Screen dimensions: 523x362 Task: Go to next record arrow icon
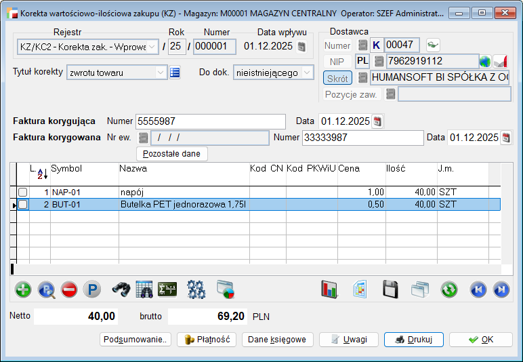(x=501, y=290)
